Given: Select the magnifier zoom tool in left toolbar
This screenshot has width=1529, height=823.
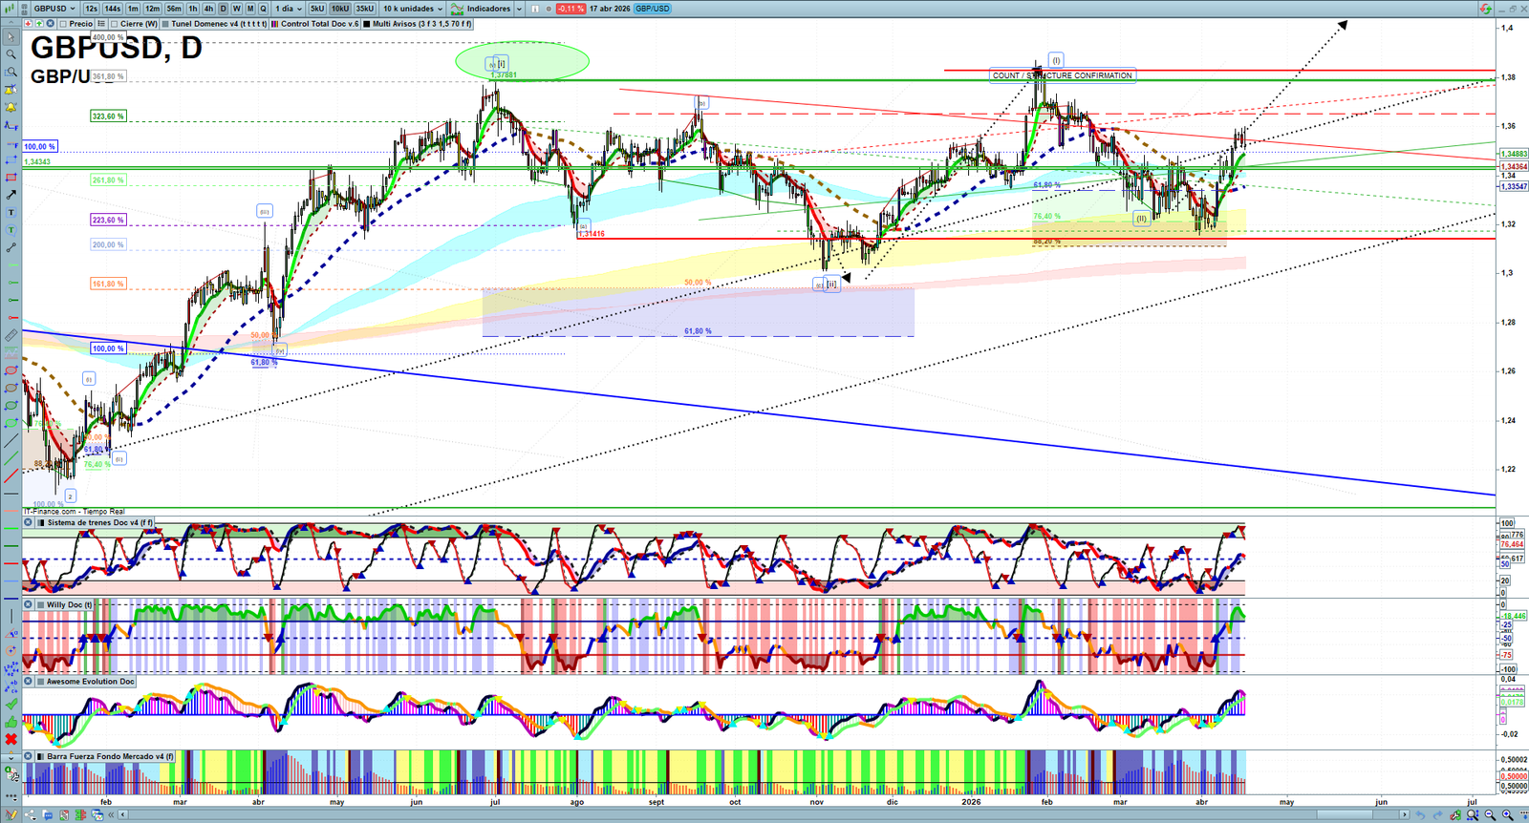Looking at the screenshot, I should pos(11,54).
